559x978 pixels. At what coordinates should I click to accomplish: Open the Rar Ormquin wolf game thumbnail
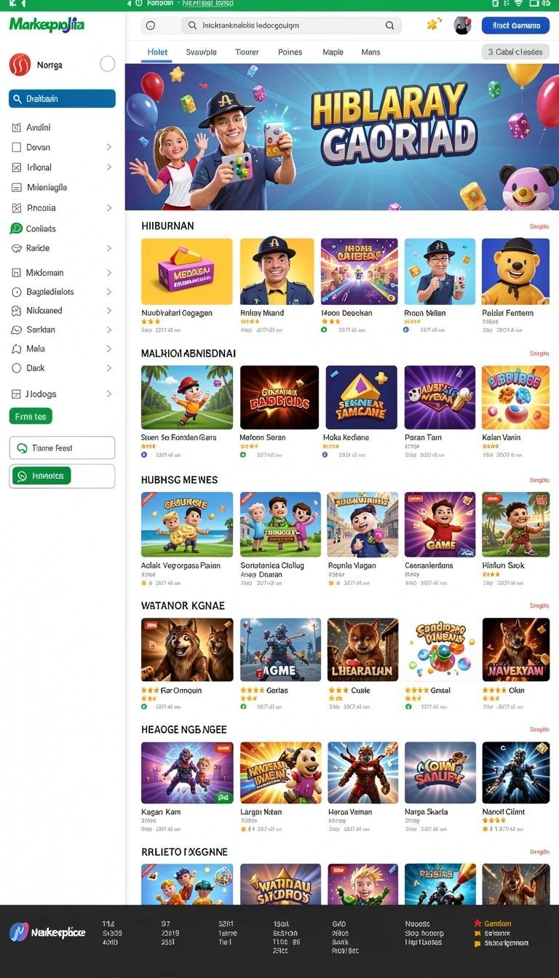(x=186, y=650)
